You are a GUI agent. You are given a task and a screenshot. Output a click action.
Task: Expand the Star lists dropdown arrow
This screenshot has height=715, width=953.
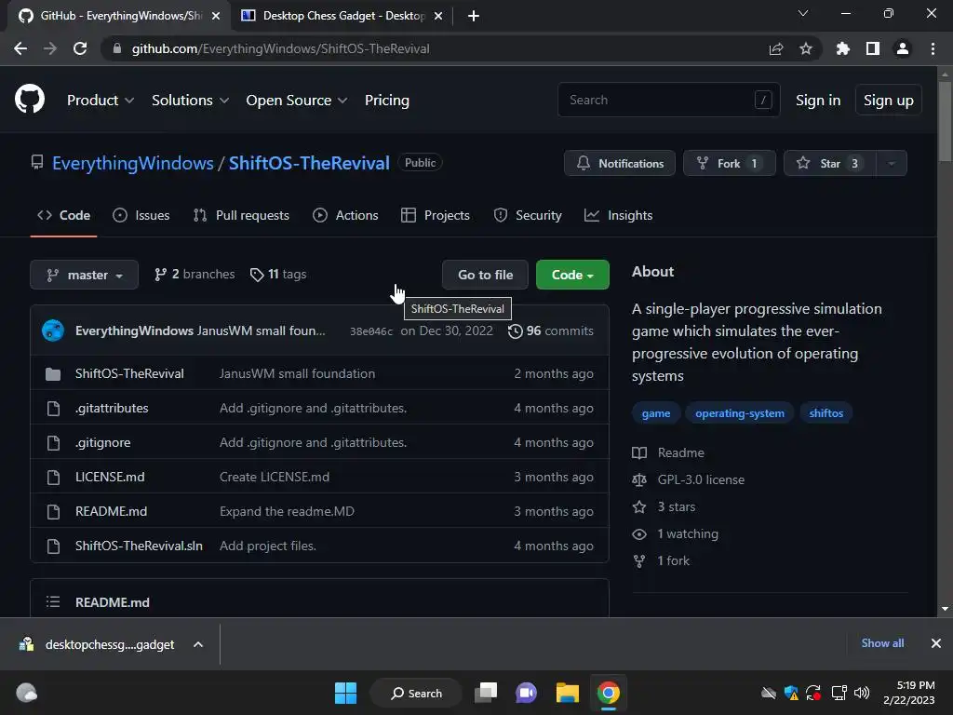pos(892,163)
